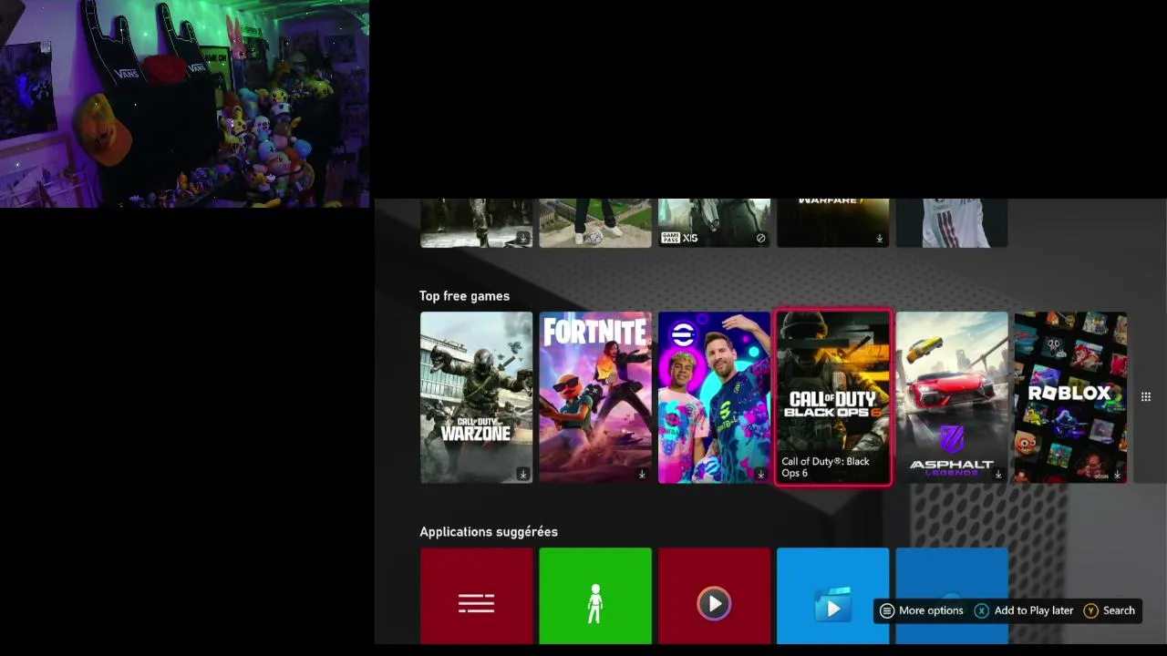Select the Fortnite game tile
The image size is (1167, 656).
595,397
